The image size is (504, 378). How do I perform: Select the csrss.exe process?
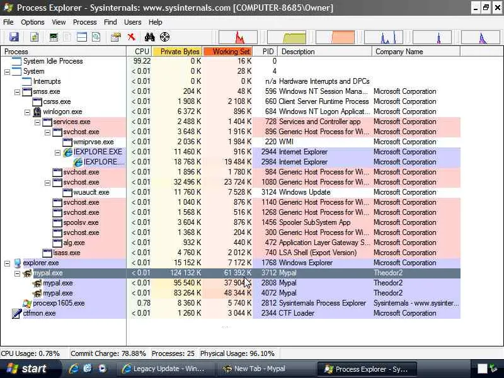[x=231, y=101]
